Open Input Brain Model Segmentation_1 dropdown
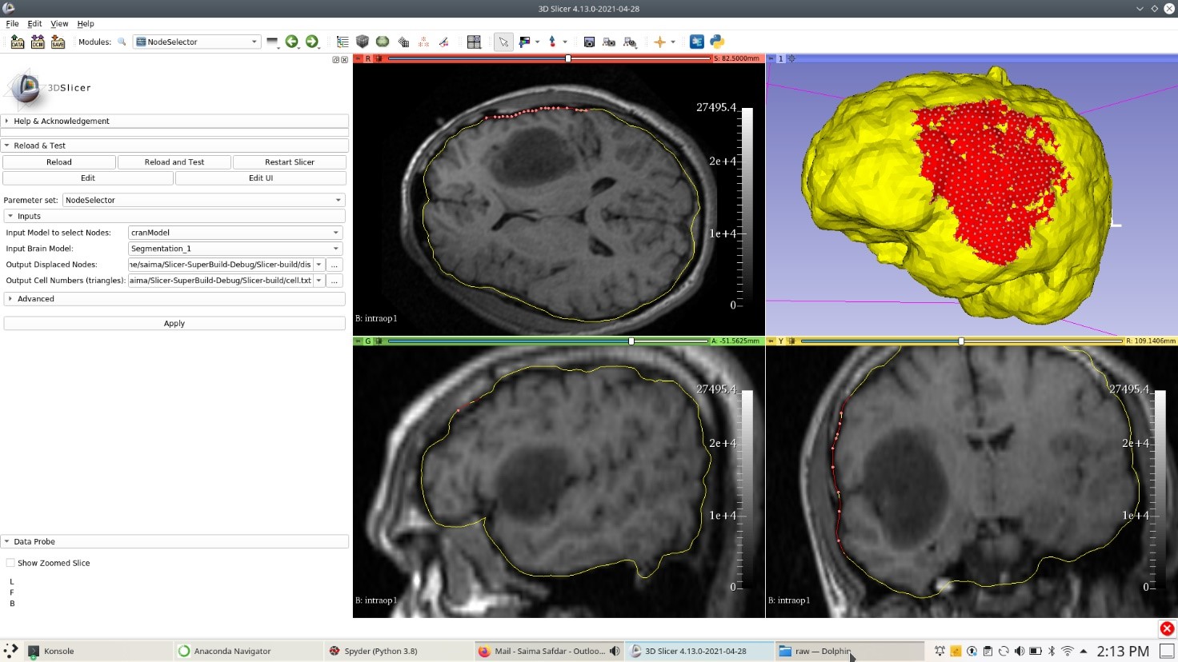The height and width of the screenshot is (662, 1178). pos(235,249)
